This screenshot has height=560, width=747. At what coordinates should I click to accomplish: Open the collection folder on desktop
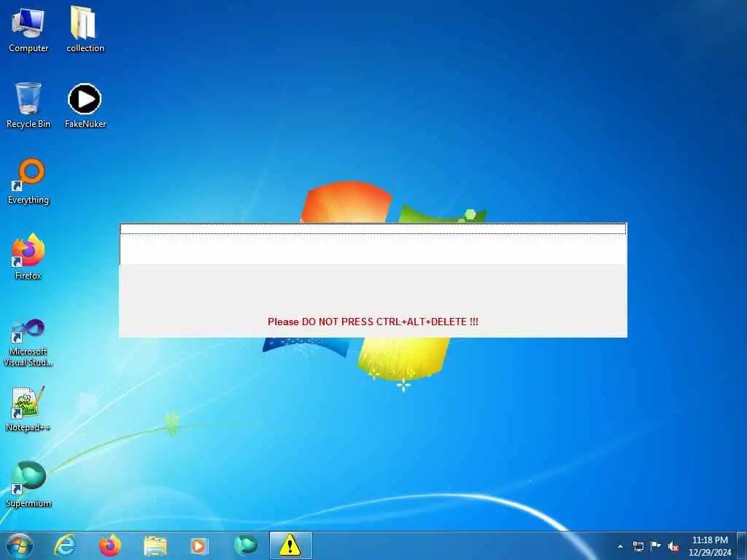tap(85, 29)
